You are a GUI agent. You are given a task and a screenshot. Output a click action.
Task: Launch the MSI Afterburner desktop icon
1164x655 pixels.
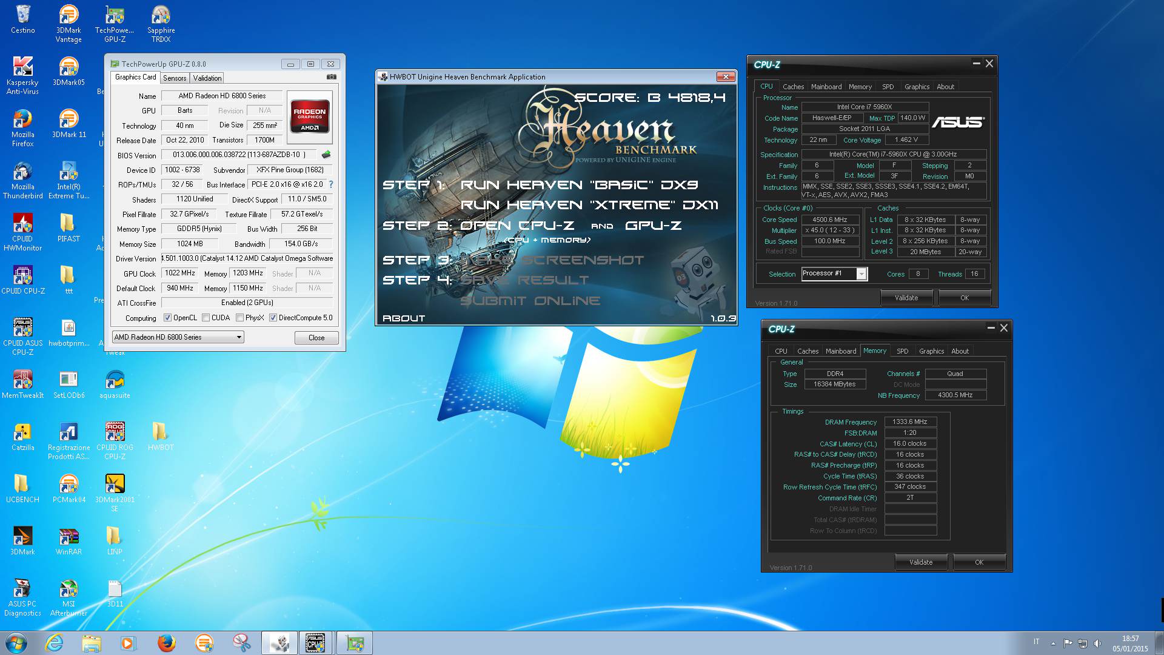[x=69, y=597]
